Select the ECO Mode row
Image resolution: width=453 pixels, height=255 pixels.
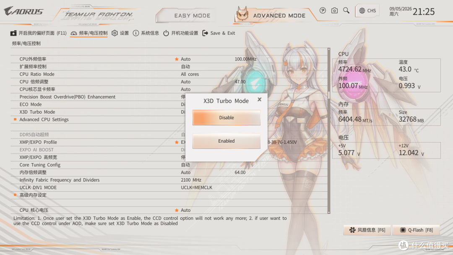(98, 104)
